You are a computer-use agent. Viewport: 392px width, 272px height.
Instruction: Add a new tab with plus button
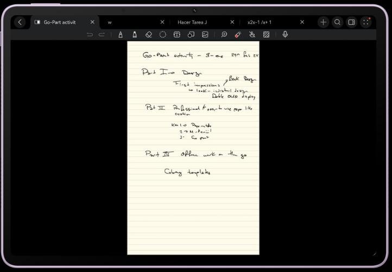323,22
